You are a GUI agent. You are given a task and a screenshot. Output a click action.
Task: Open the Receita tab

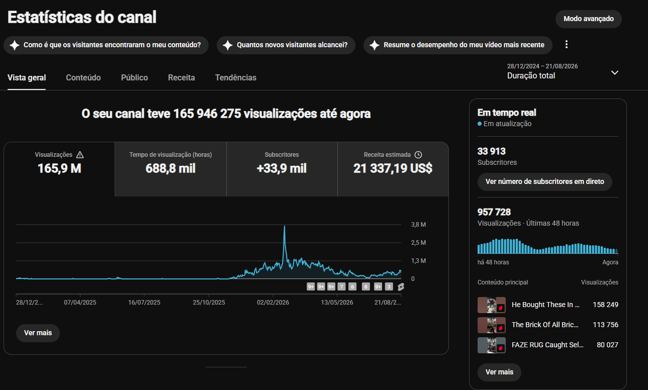pyautogui.click(x=181, y=78)
